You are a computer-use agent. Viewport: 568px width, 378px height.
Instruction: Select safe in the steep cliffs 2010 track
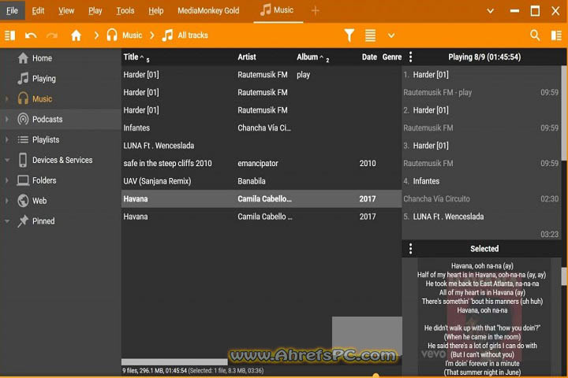pos(261,163)
